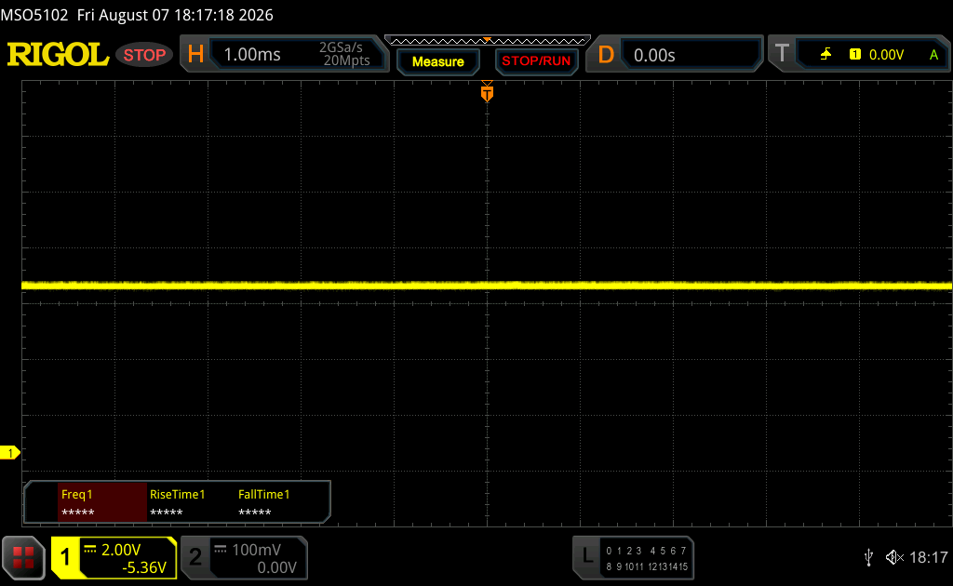Click the orange horizontal timebase H icon
This screenshot has height=586, width=953.
(195, 55)
